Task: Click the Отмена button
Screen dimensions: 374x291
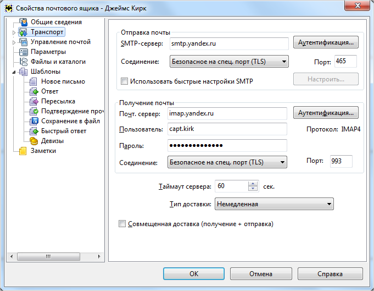Action: pos(261,274)
